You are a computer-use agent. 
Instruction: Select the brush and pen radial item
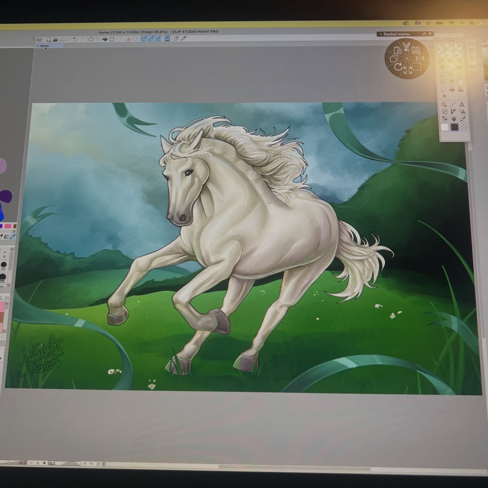tap(407, 46)
